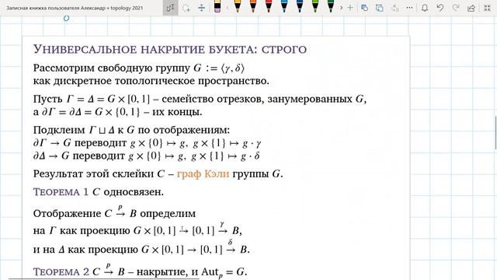Show previous pens with left chevron
The image size is (497, 280).
[x=228, y=8]
